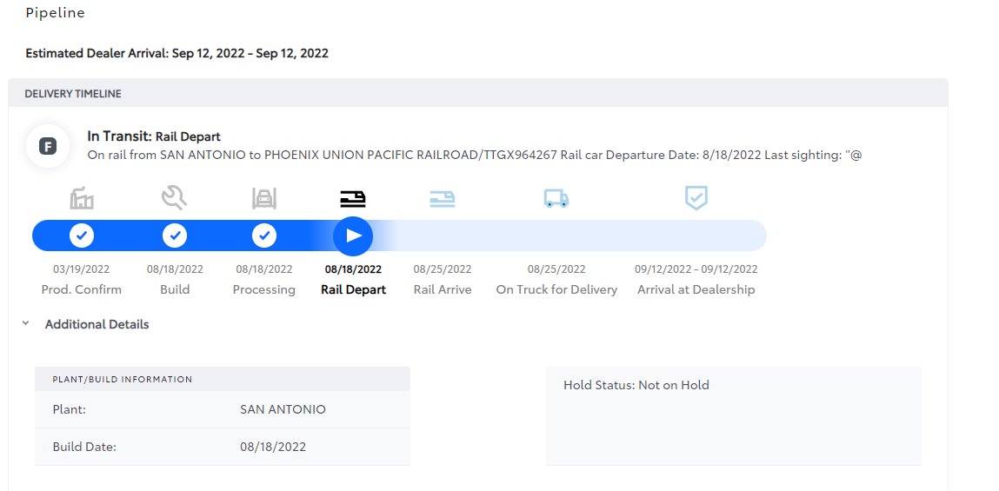Click the delivery truck icon
Viewport: 999px width, 491px height.
point(556,198)
